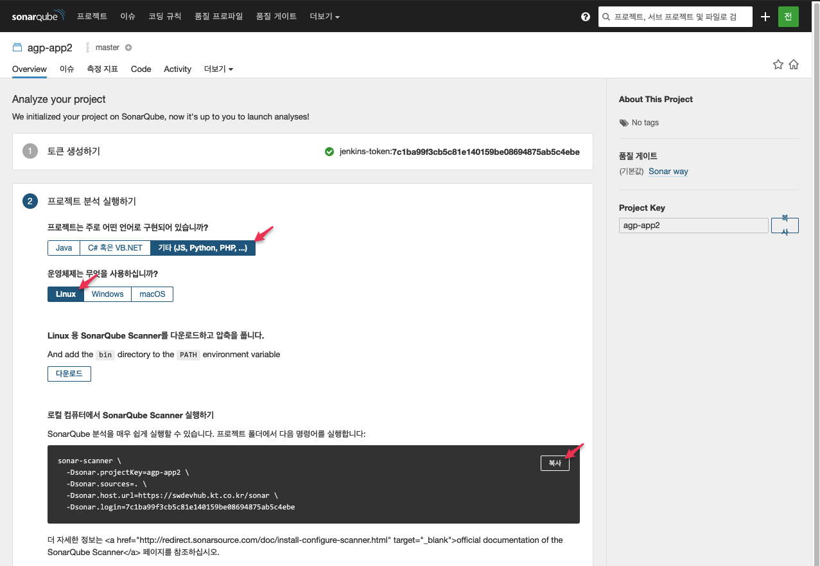Click the agp-app2 project title
Viewport: 820px width, 566px height.
point(50,48)
